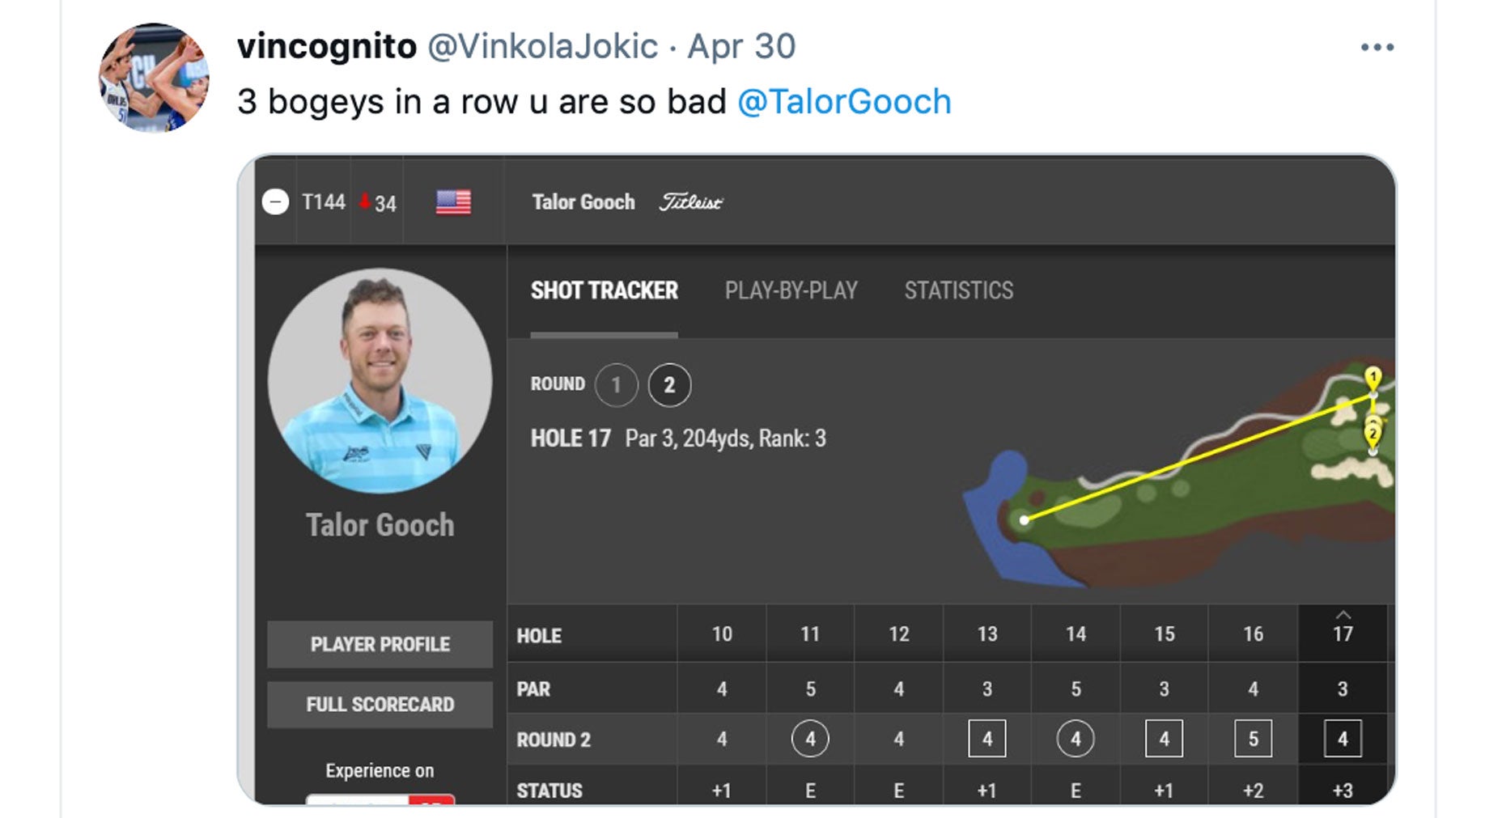Switch to the Play-By-Play tab
This screenshot has width=1502, height=818.
coord(791,290)
